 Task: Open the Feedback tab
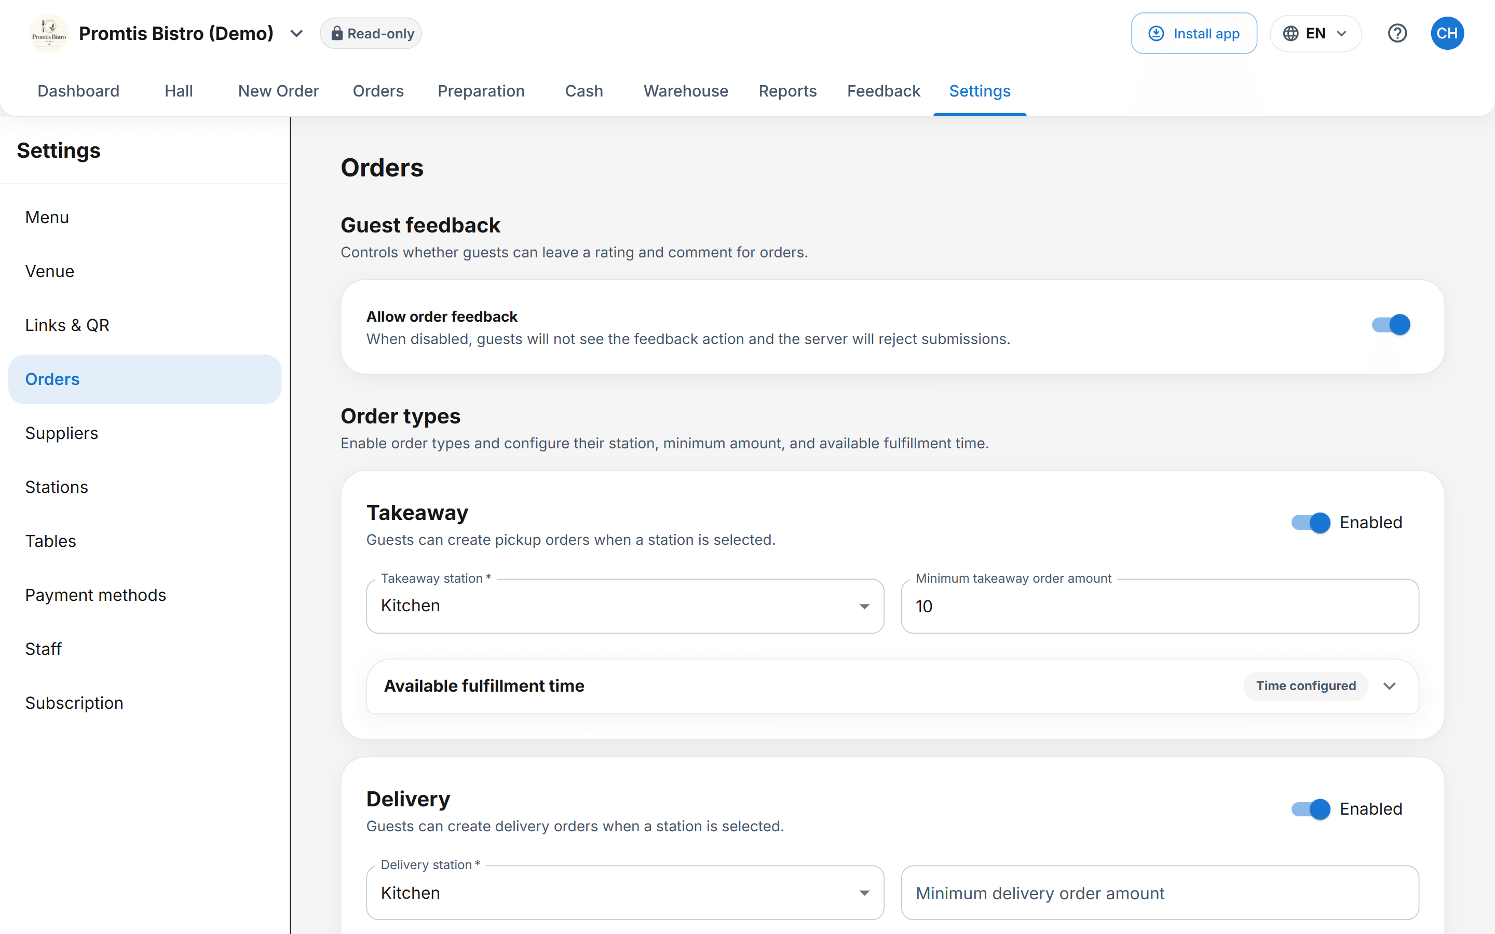(884, 91)
